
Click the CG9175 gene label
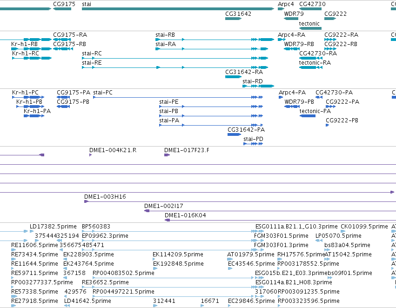coord(64,4)
